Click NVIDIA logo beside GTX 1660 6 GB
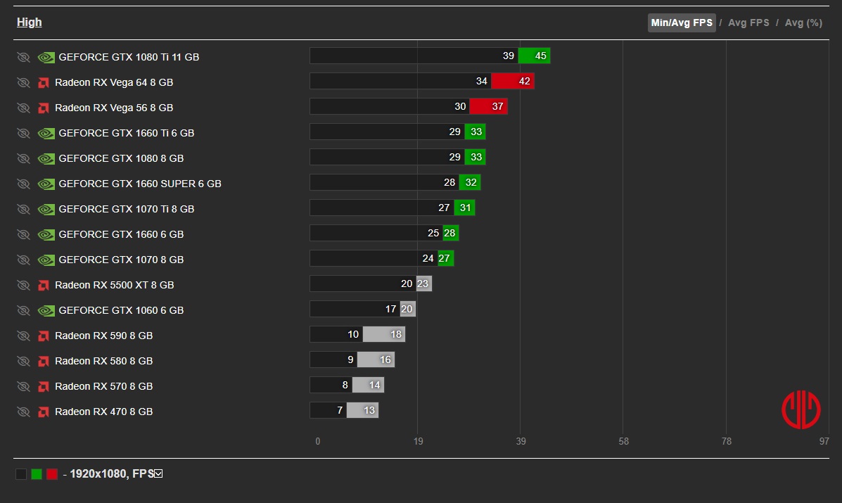842x503 pixels. pos(46,234)
